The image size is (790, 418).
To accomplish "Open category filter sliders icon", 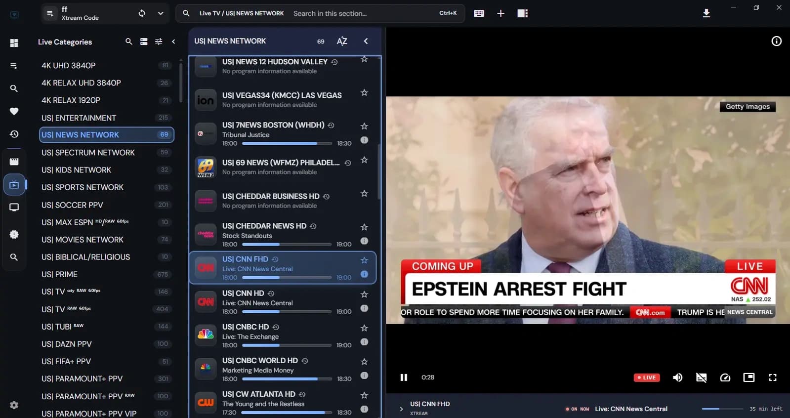I will [x=159, y=42].
